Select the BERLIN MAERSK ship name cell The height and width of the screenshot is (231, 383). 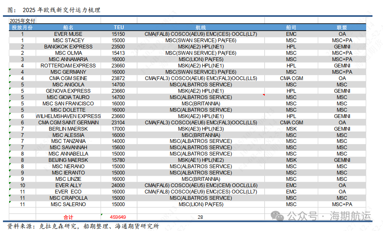click(x=68, y=129)
